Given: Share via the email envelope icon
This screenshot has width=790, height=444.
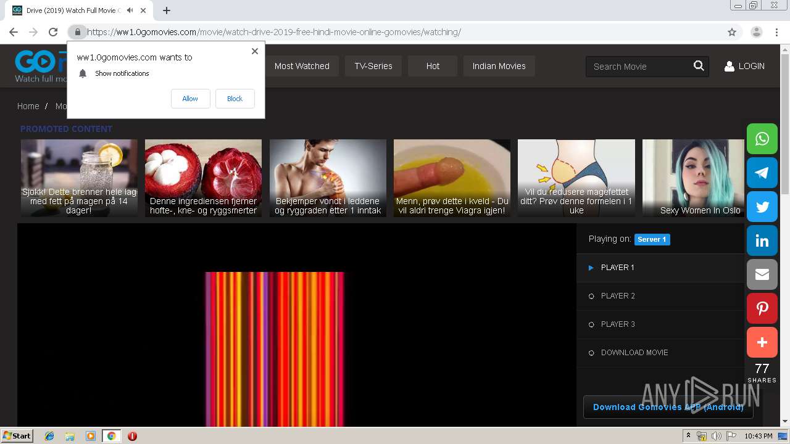Looking at the screenshot, I should [x=762, y=274].
